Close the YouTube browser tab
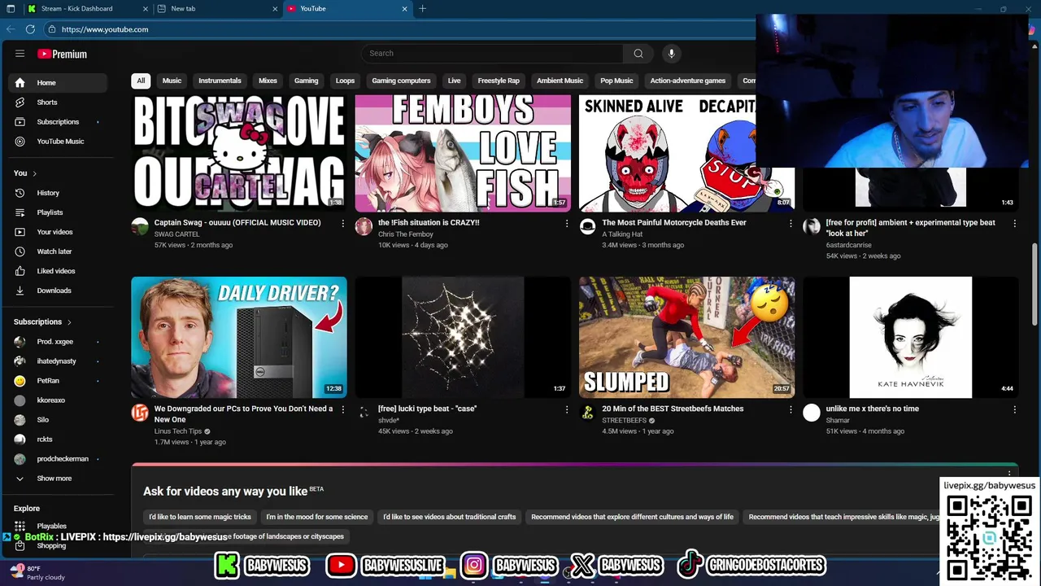Viewport: 1041px width, 586px height. [404, 8]
